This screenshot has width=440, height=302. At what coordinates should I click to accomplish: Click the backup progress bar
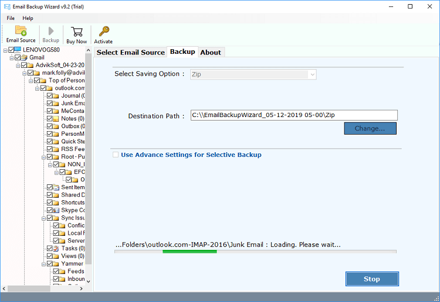click(x=255, y=252)
